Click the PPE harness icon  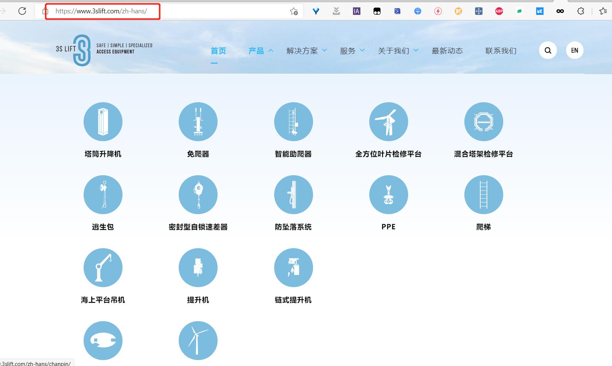click(389, 194)
